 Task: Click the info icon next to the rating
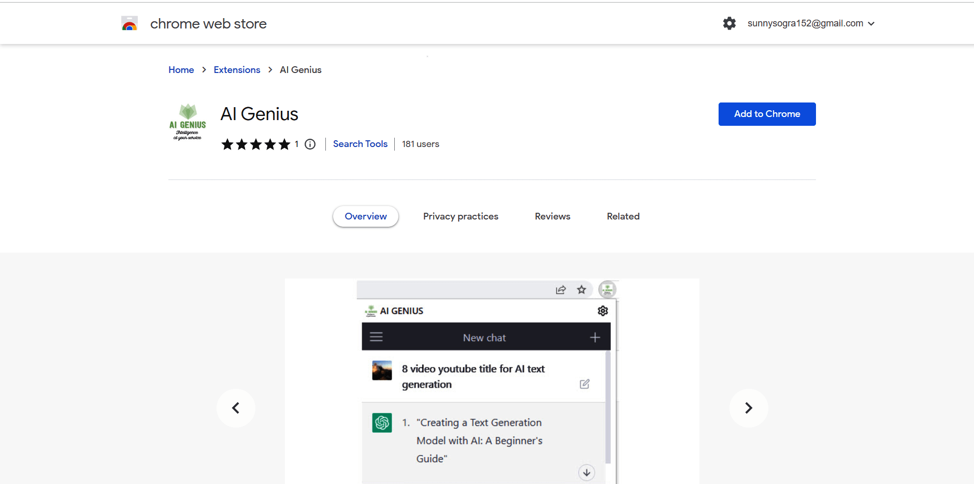pos(309,144)
